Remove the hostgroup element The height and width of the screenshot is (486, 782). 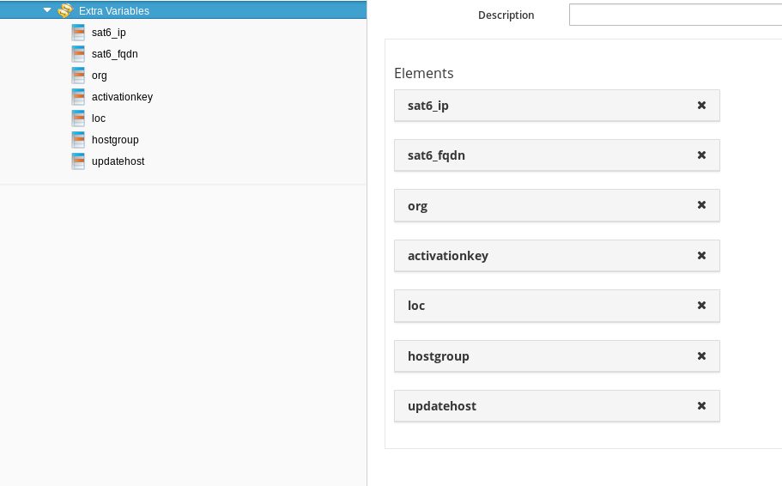pyautogui.click(x=701, y=355)
